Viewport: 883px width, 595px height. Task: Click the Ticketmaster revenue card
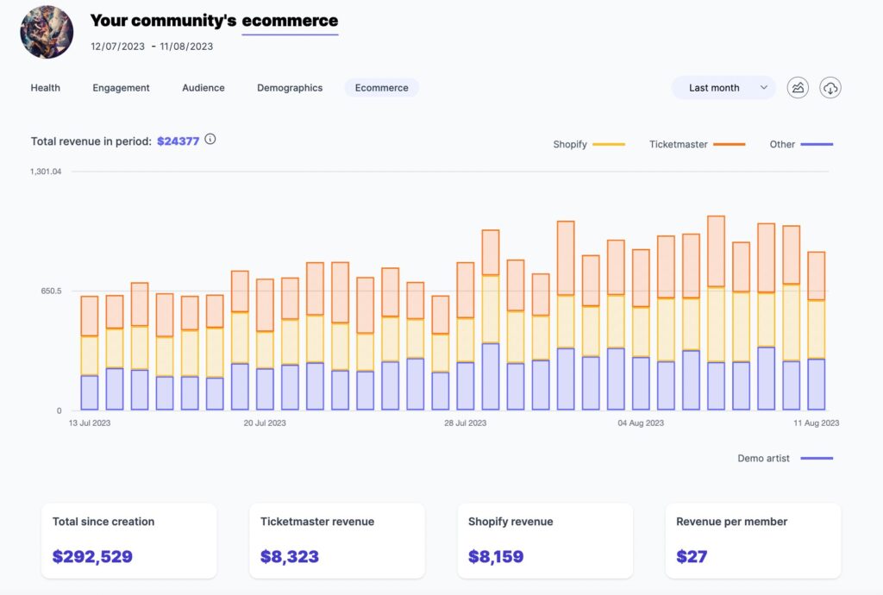click(337, 540)
